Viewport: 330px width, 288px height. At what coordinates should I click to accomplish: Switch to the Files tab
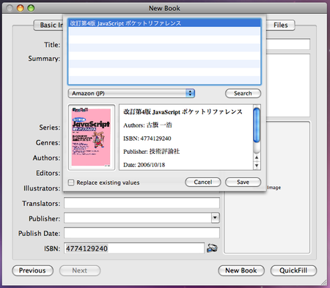point(280,25)
